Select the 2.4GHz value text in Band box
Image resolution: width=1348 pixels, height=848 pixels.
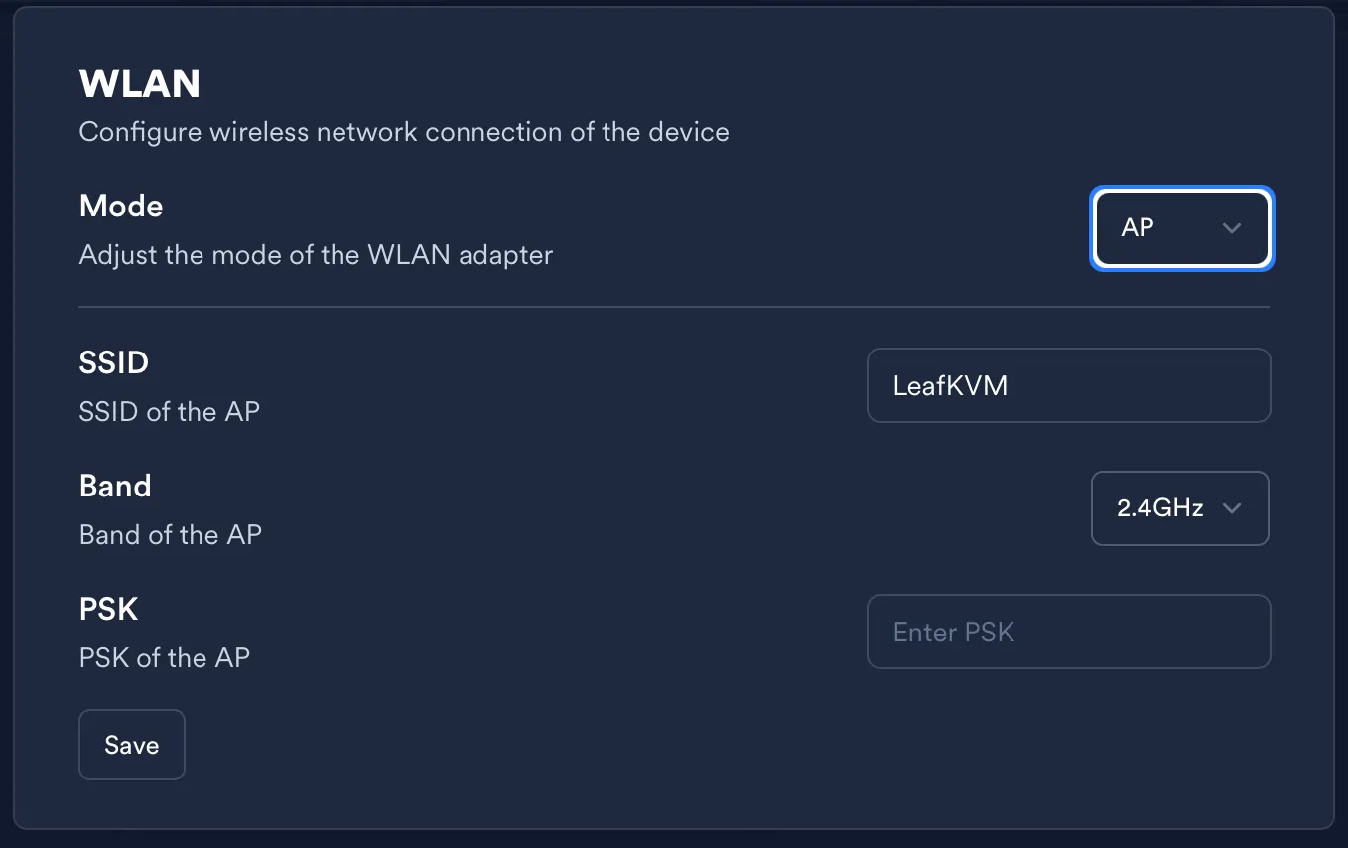point(1160,508)
